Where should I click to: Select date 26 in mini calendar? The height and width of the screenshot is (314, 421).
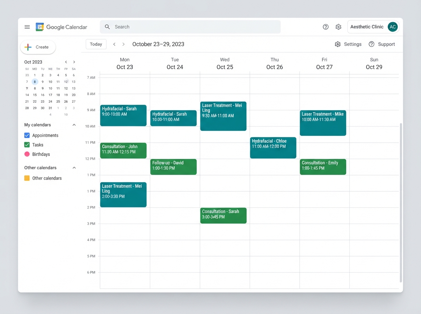coord(66,102)
